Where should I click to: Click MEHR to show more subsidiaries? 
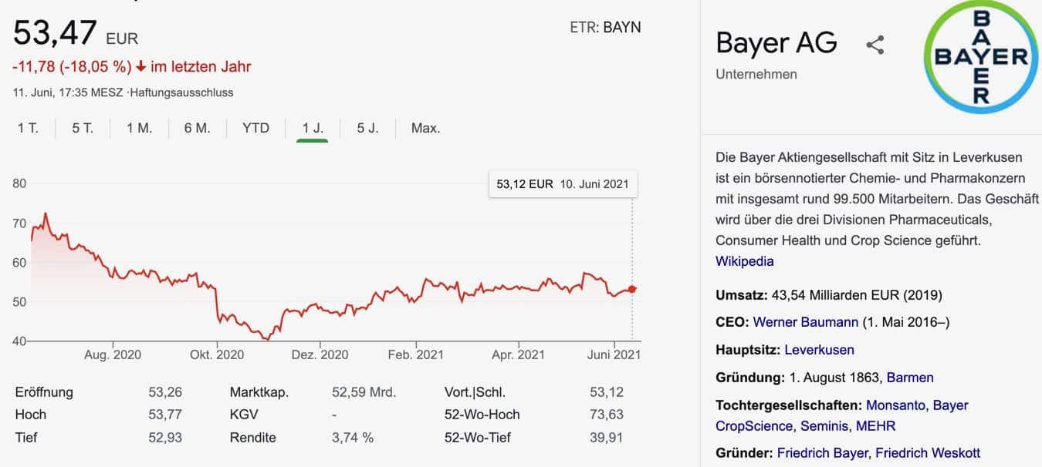click(x=875, y=426)
